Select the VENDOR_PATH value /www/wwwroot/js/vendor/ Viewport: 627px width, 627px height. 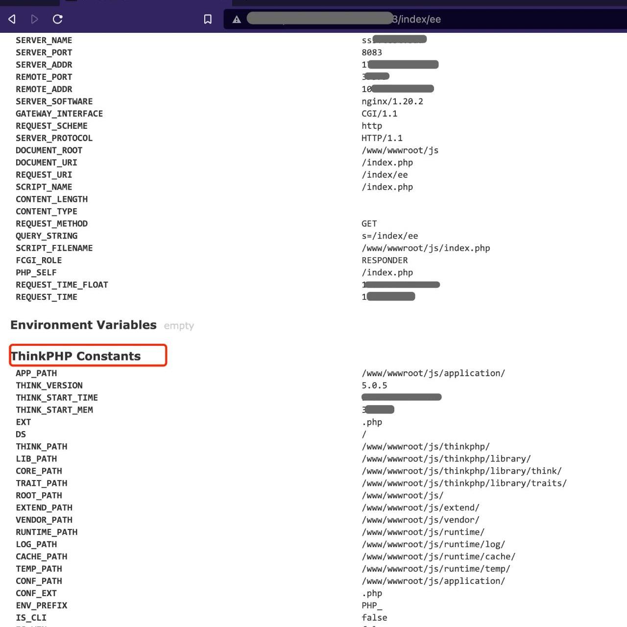point(421,520)
